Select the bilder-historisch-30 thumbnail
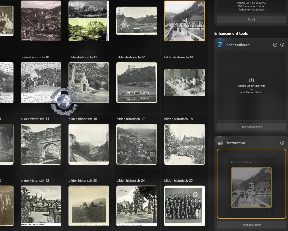The width and height of the screenshot is (288, 231). click(x=185, y=83)
